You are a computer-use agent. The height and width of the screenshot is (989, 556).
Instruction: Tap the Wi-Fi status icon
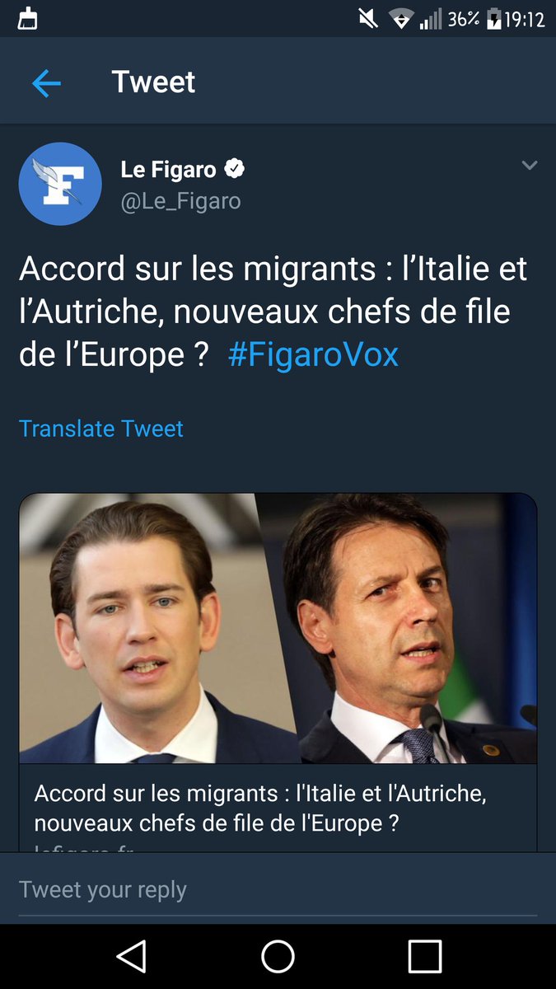point(400,18)
